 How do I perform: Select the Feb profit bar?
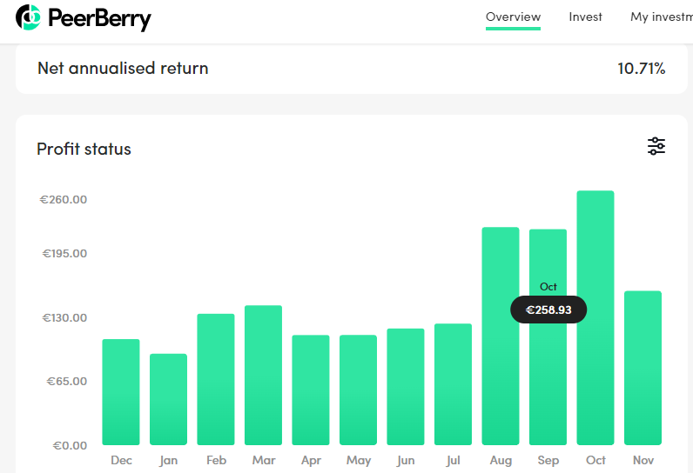216,379
